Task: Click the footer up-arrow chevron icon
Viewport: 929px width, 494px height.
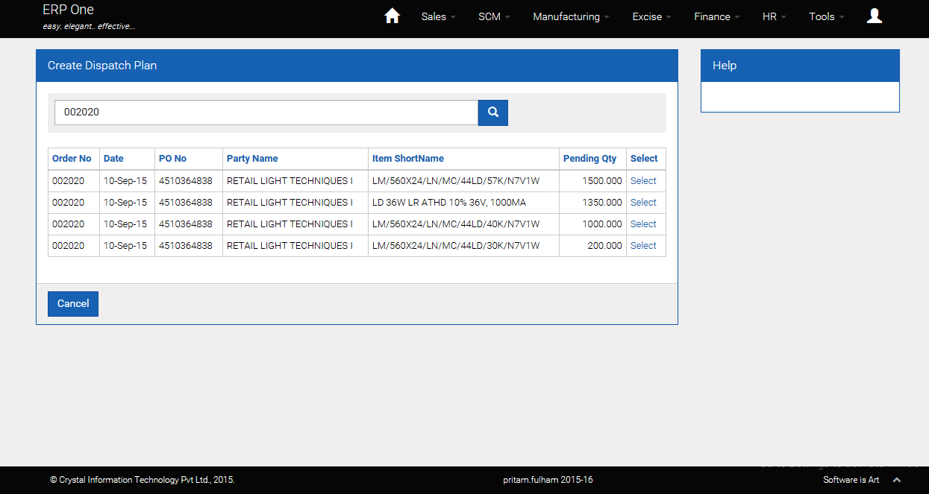Action: pos(897,480)
